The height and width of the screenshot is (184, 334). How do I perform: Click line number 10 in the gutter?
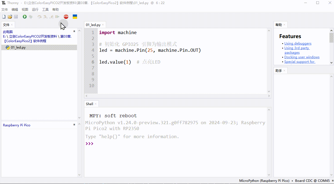click(91, 86)
